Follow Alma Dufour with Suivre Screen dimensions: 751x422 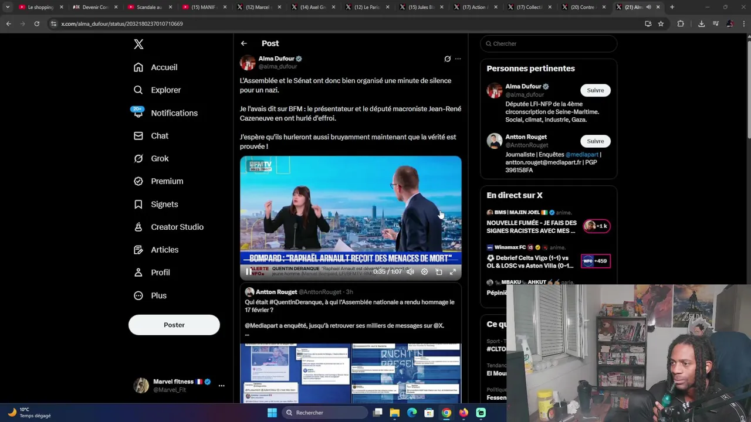click(595, 90)
